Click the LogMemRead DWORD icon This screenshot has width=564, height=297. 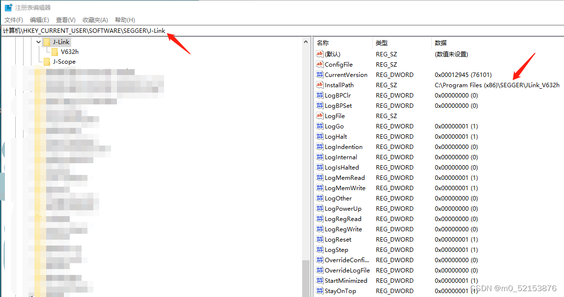point(320,177)
